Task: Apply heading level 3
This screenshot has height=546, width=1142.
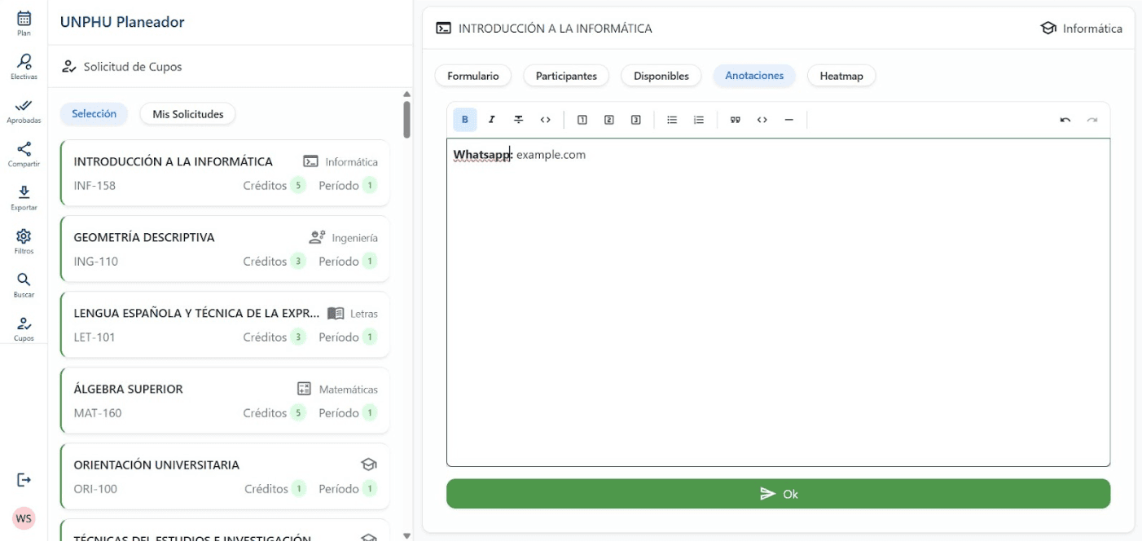Action: click(x=636, y=120)
